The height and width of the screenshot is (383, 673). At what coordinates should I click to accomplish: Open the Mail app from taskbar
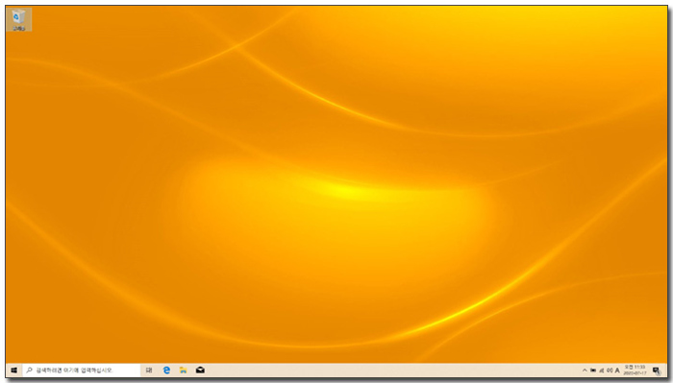point(200,371)
